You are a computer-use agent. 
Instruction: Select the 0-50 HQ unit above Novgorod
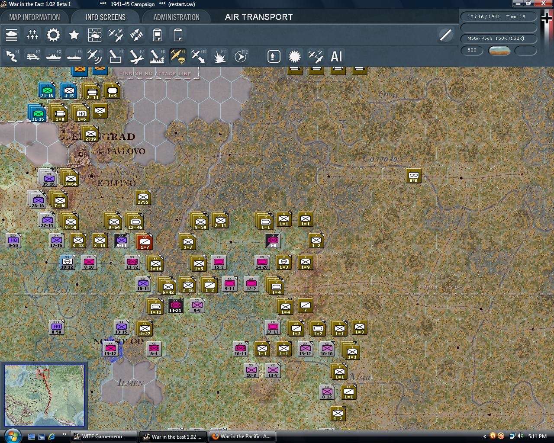coord(56,327)
